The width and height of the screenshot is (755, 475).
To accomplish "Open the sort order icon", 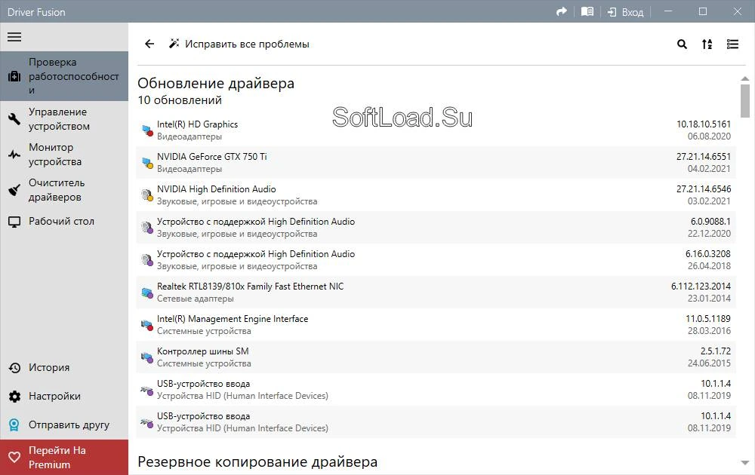I will (707, 44).
